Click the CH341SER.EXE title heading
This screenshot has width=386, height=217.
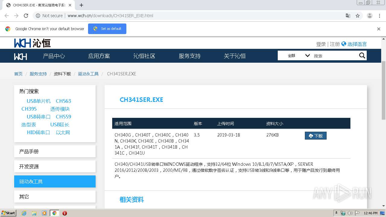141,100
